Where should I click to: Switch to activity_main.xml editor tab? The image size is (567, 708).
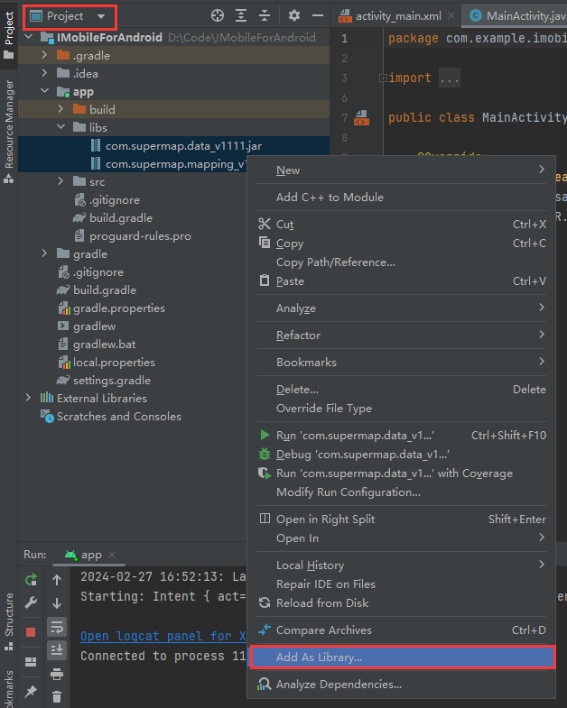pyautogui.click(x=391, y=16)
